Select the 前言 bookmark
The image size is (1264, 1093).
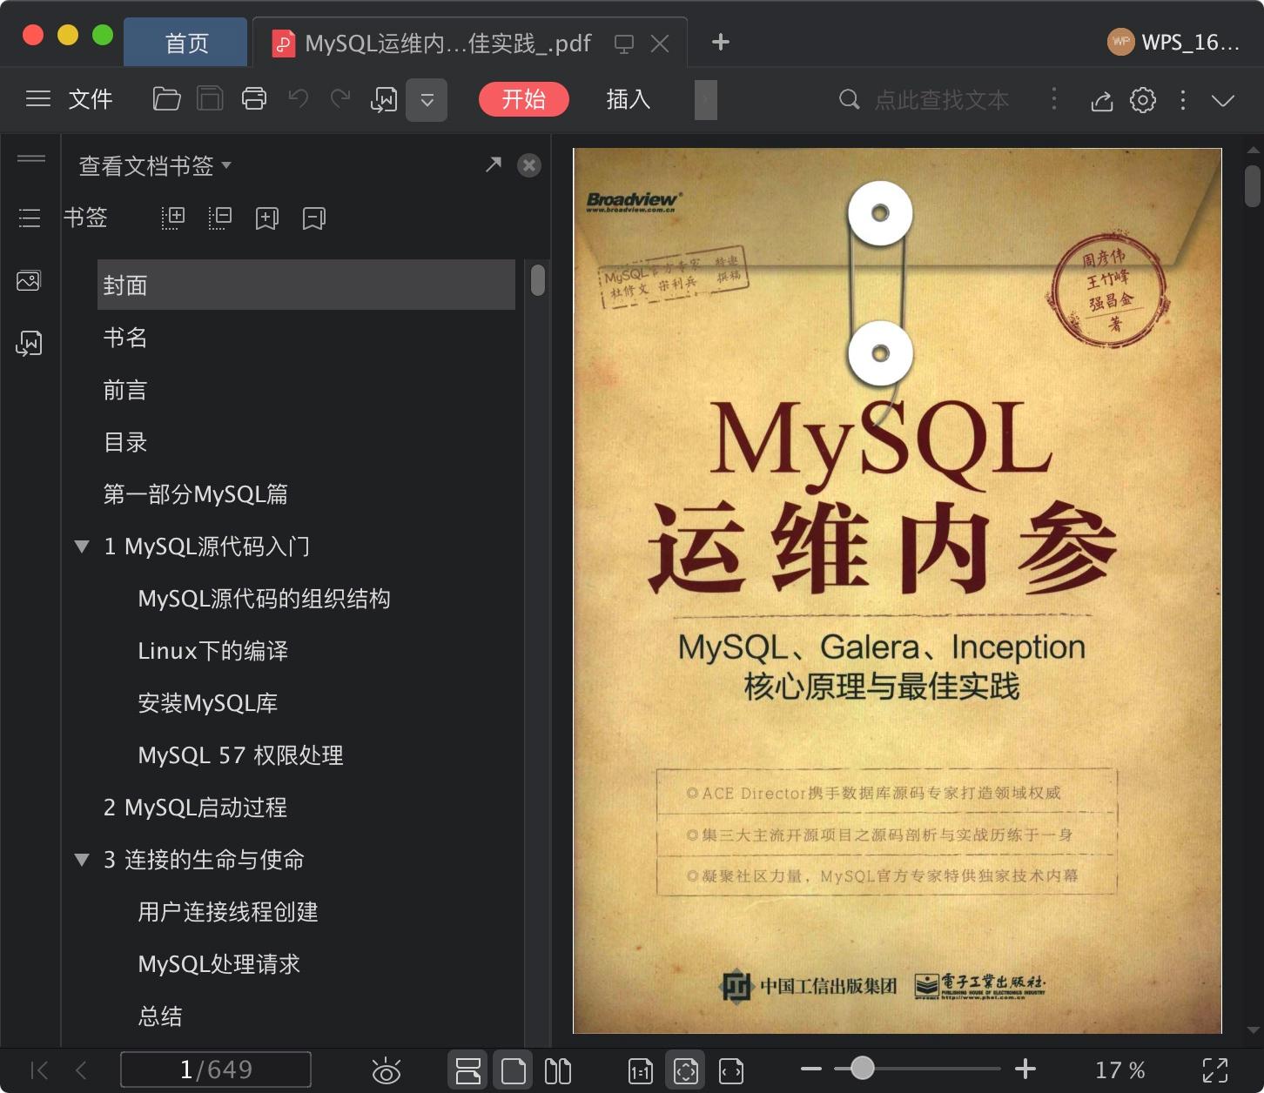(125, 390)
